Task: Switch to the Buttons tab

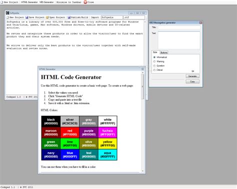Action: (x=164, y=52)
